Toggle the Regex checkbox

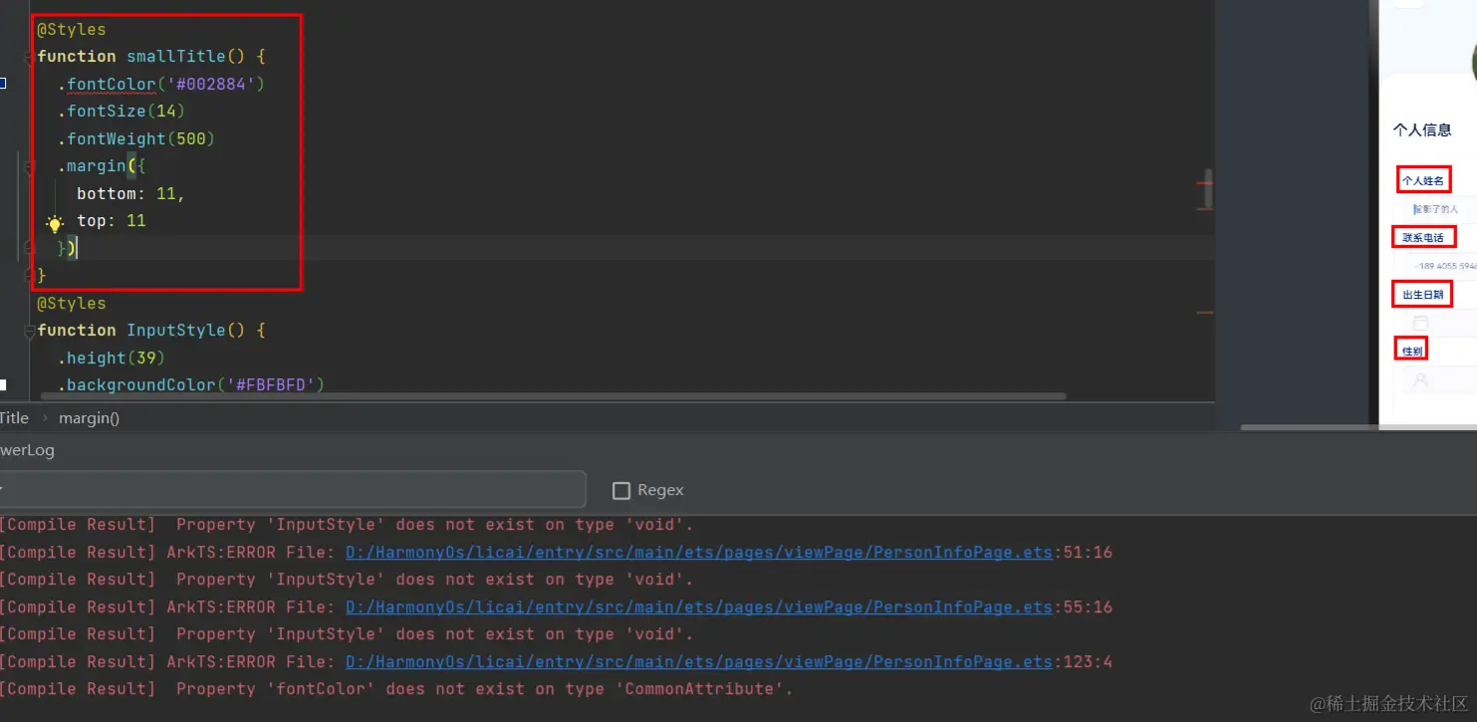click(621, 490)
